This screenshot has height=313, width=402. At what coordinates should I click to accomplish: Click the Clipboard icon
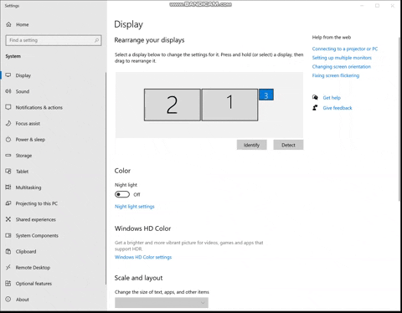8,251
